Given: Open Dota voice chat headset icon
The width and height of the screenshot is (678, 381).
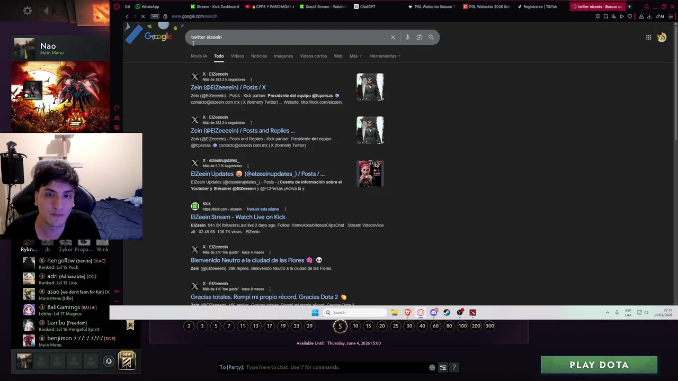Looking at the screenshot, I should tap(109, 361).
